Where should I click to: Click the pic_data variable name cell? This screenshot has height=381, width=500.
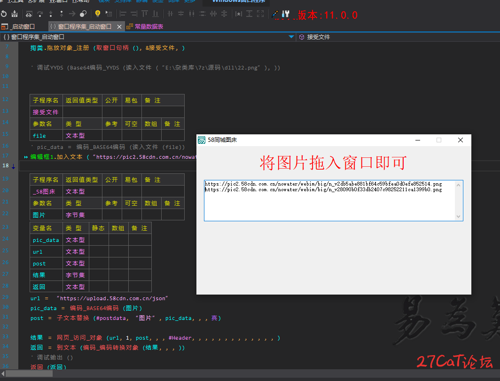tap(46, 240)
